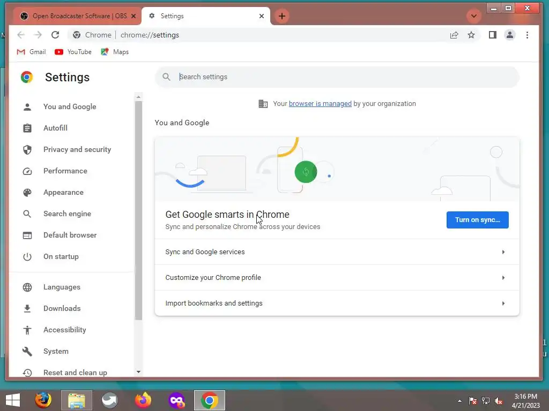This screenshot has width=549, height=411.
Task: Open You and Google section
Action: 70,106
